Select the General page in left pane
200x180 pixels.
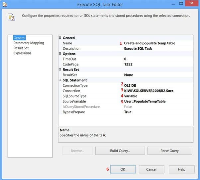point(19,38)
